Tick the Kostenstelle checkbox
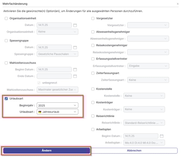The height and width of the screenshot is (157, 181). pos(93,89)
